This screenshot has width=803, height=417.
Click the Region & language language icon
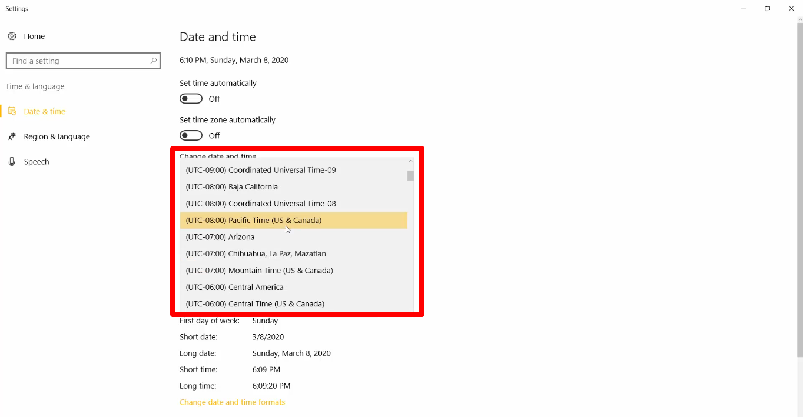coord(12,136)
